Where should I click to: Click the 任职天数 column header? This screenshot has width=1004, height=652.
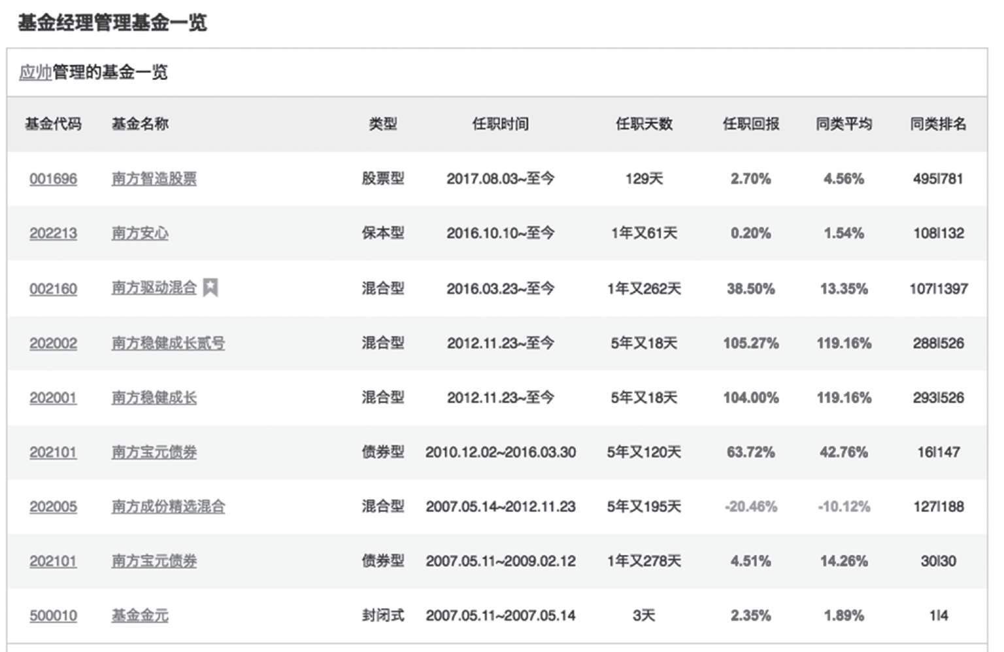click(644, 124)
